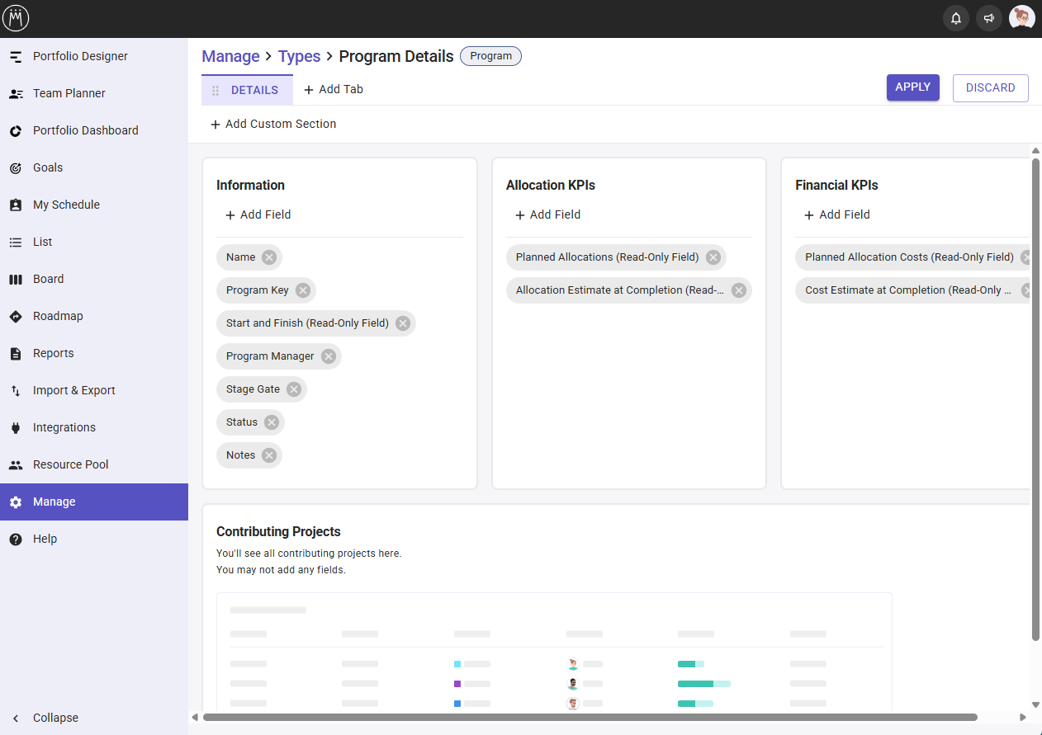Image resolution: width=1042 pixels, height=735 pixels.
Task: Add Field to the Financial KPIs section
Action: click(x=837, y=214)
